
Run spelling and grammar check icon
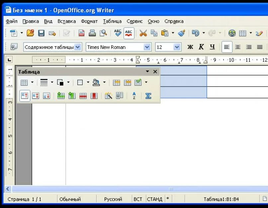coord(118,33)
